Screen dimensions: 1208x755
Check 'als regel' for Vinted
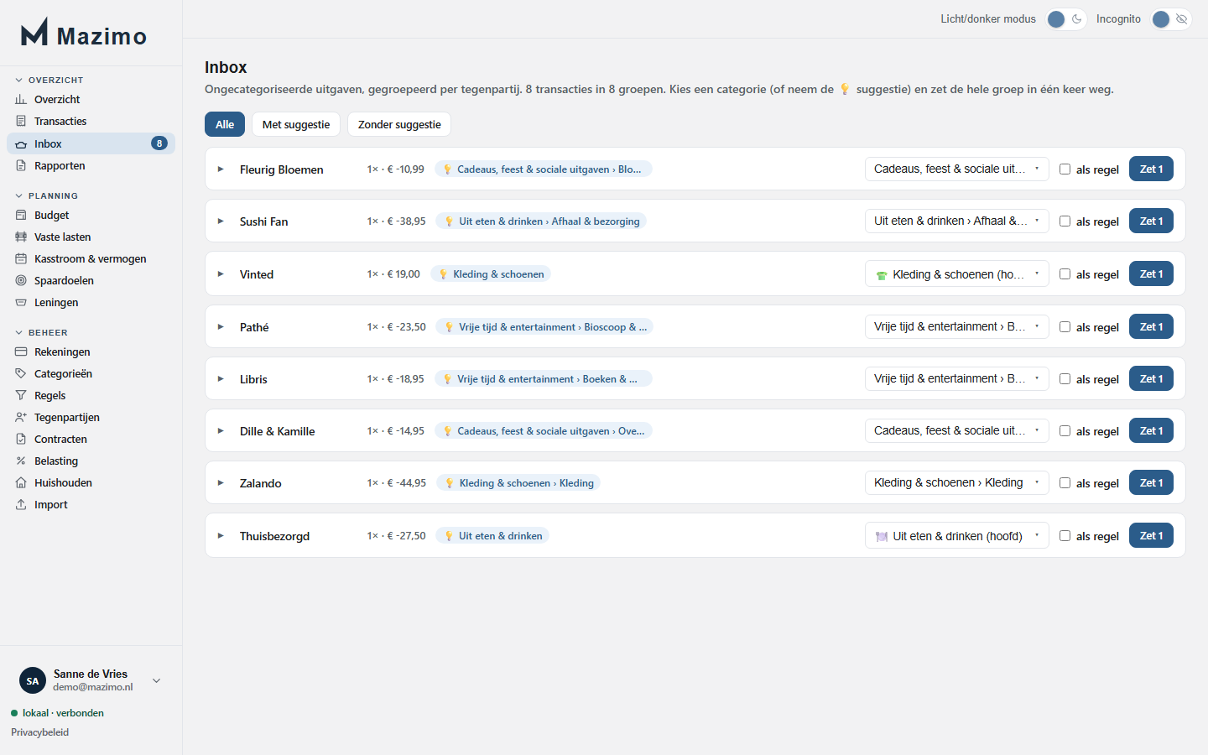tap(1065, 273)
